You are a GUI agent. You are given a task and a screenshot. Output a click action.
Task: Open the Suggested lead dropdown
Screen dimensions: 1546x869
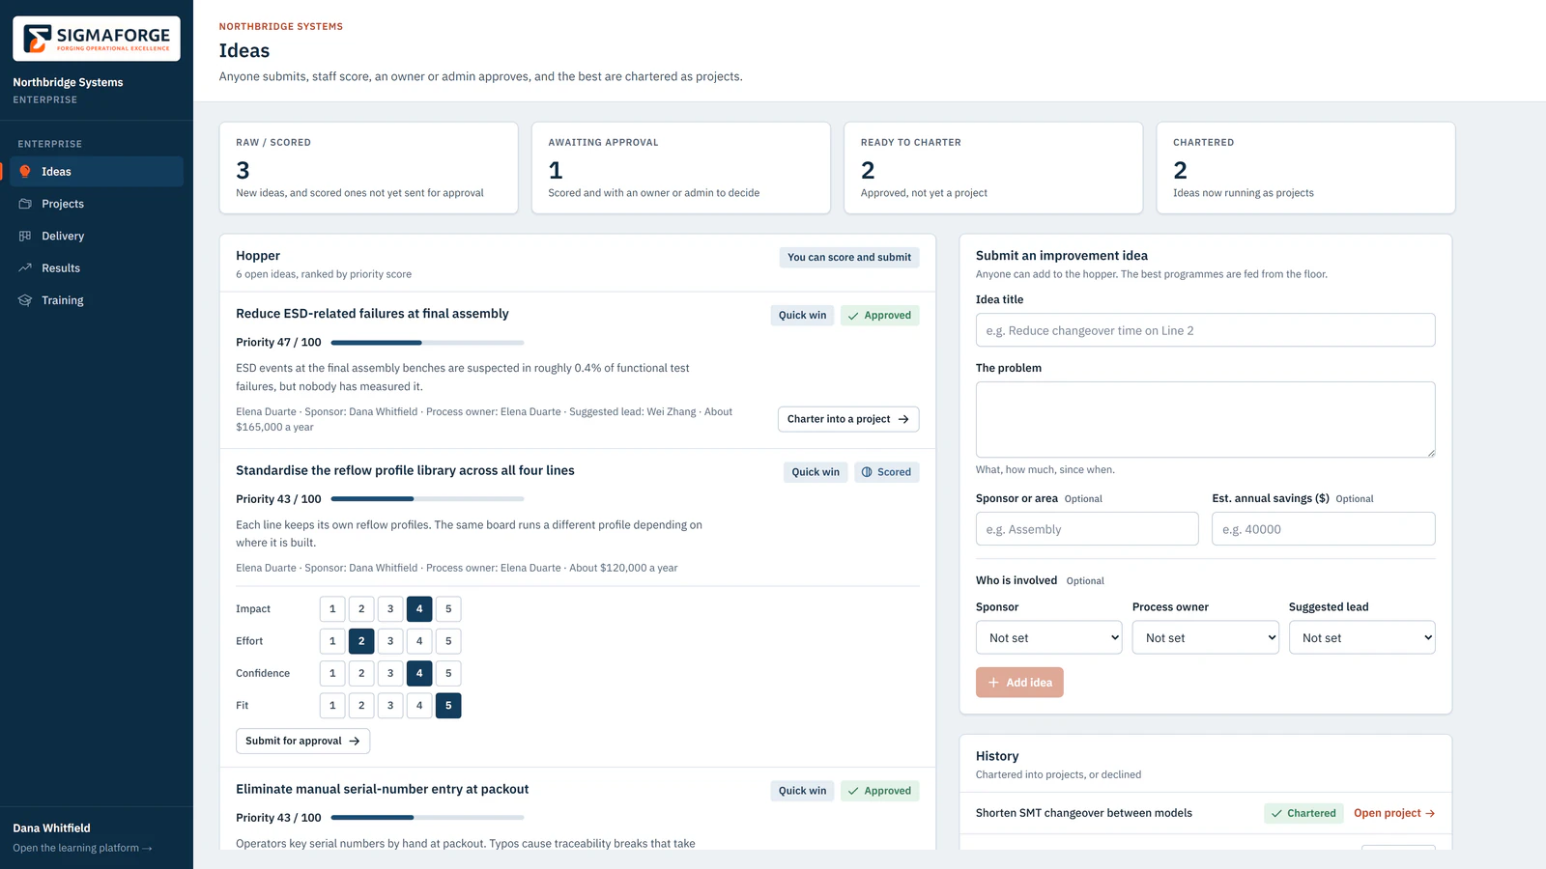tap(1362, 638)
